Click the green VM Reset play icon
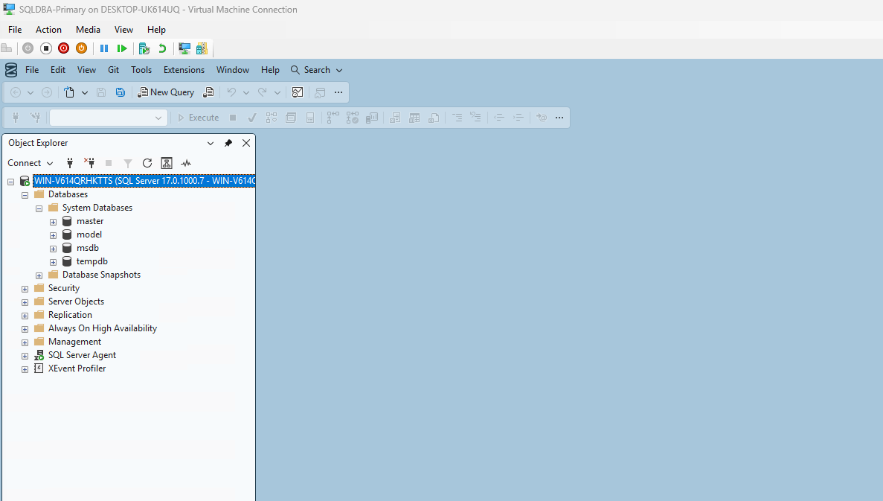 pos(122,48)
